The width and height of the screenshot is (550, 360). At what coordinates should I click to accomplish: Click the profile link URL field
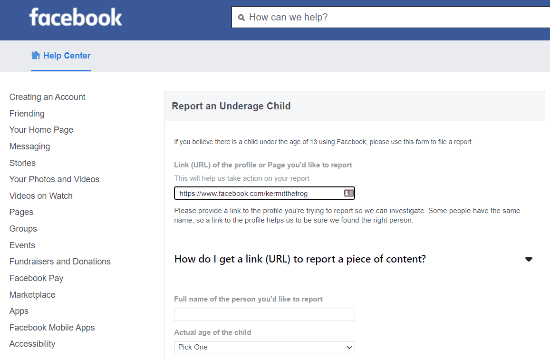pos(259,194)
